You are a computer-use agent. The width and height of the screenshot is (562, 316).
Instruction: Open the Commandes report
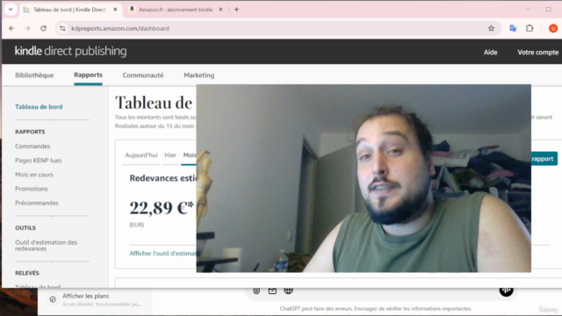[32, 147]
